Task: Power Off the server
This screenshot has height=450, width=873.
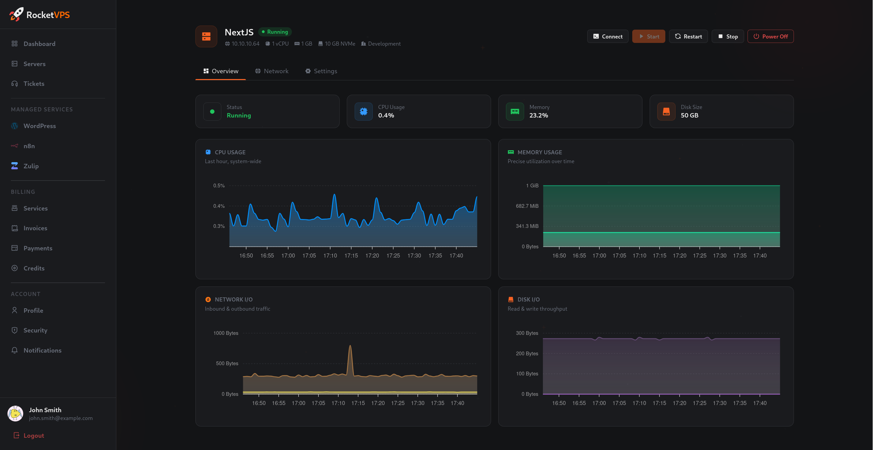Action: pos(771,36)
